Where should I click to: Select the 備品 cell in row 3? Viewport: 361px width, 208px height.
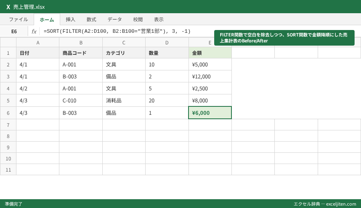[124, 76]
